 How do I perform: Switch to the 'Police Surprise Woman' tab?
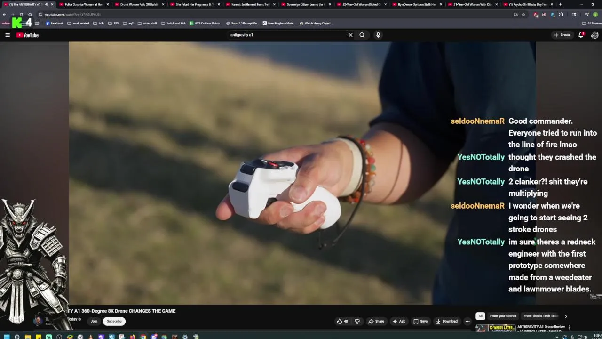coord(83,4)
